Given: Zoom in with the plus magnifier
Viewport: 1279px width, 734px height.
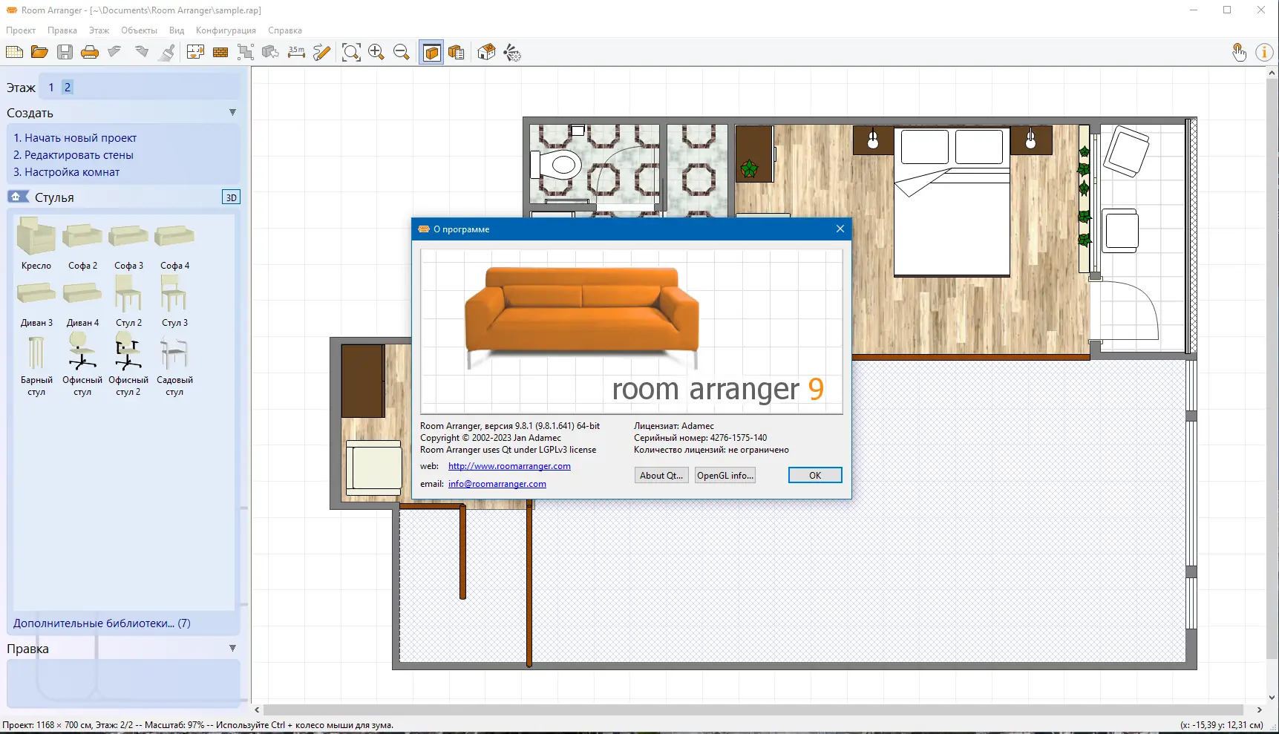Looking at the screenshot, I should [376, 52].
